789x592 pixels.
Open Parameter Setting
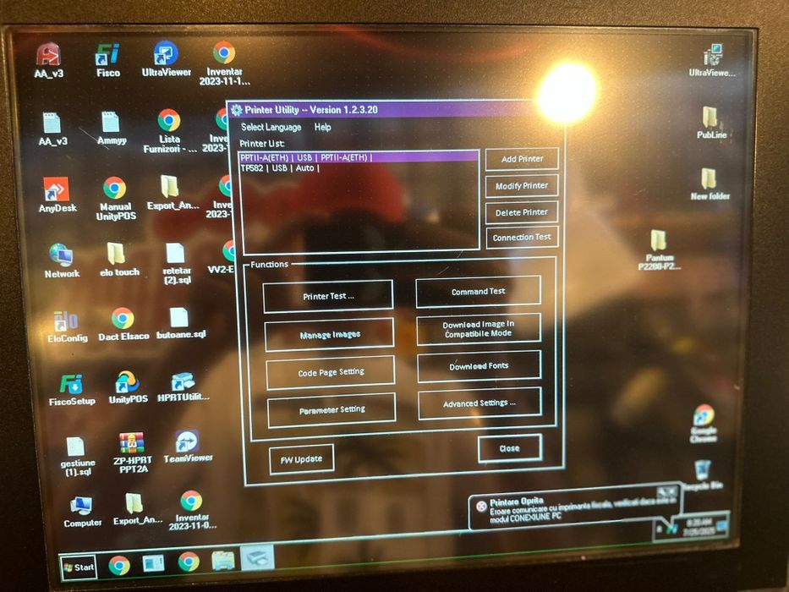click(x=331, y=410)
